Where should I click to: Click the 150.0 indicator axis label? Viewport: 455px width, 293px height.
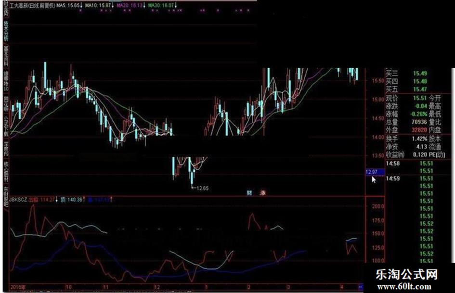point(378,233)
